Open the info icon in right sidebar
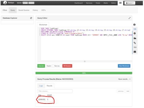This screenshot has height=108, width=144. (x=134, y=25)
